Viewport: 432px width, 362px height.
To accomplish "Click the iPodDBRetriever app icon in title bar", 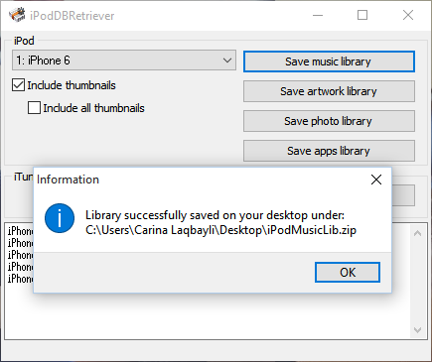I will click(x=17, y=15).
